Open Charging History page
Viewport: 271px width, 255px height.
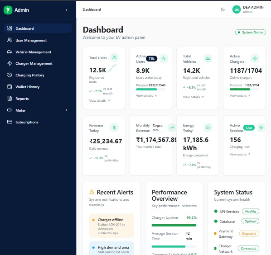(x=38, y=75)
